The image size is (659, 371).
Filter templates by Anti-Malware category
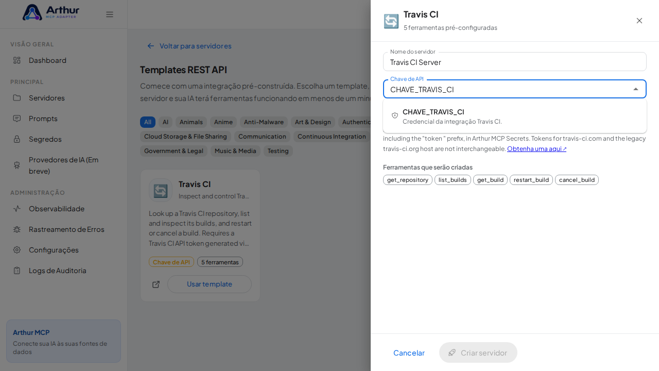pyautogui.click(x=264, y=122)
